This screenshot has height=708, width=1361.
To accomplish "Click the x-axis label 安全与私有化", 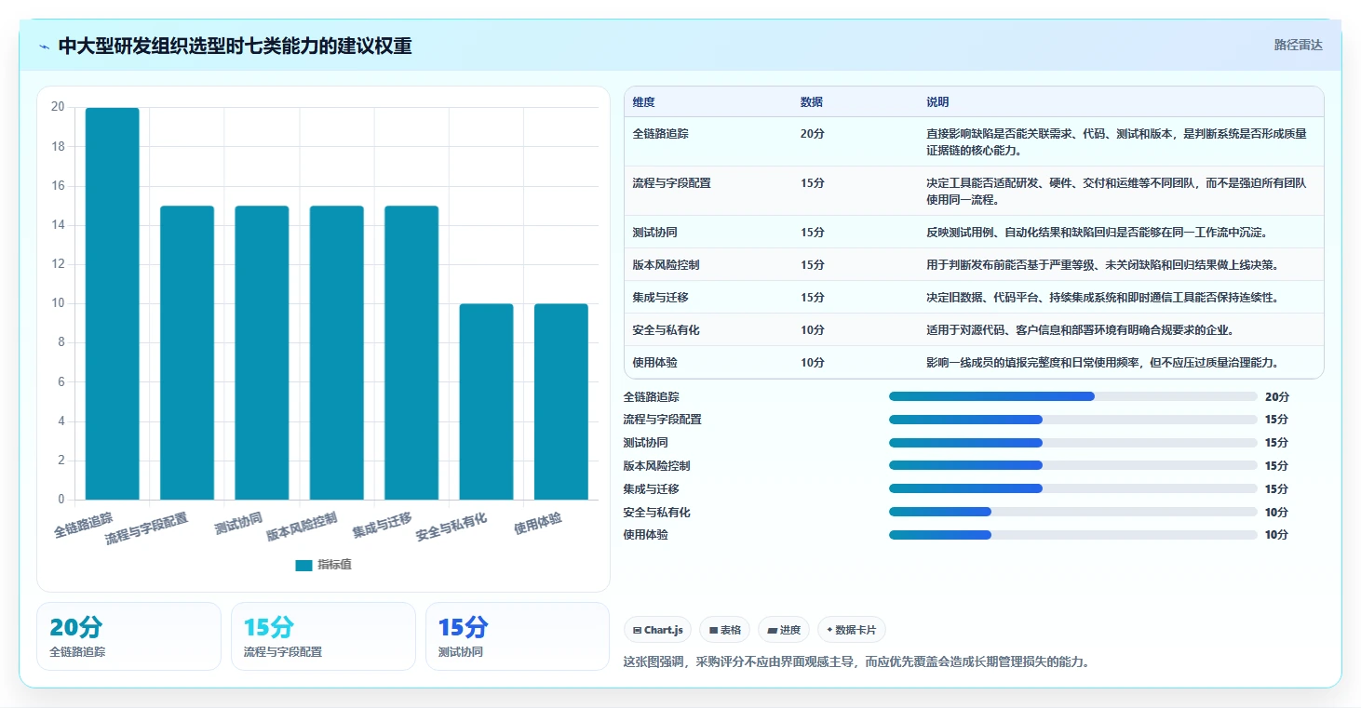I will (451, 528).
